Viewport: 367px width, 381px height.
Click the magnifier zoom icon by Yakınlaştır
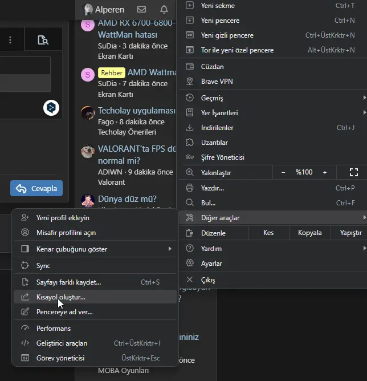[x=190, y=172]
